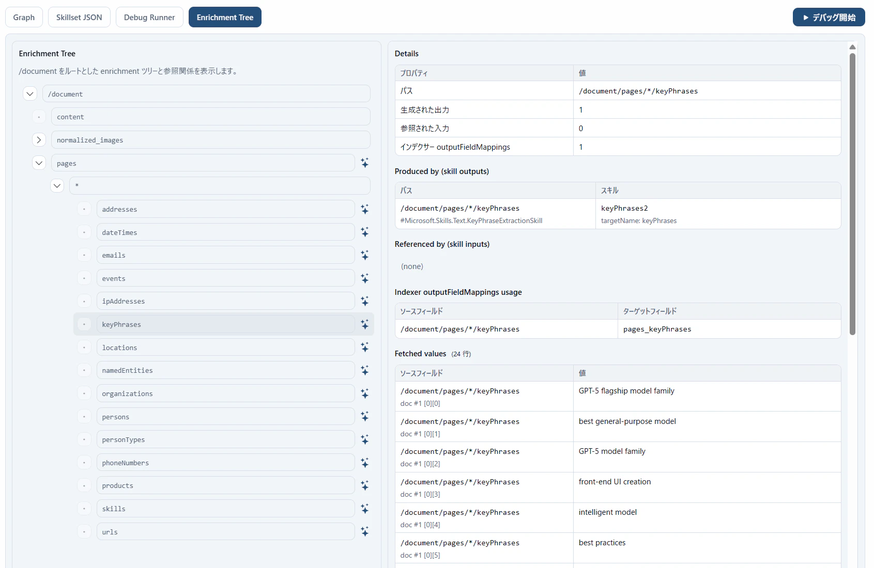
Task: Click the keyPhrases2 skill name
Action: pyautogui.click(x=624, y=208)
